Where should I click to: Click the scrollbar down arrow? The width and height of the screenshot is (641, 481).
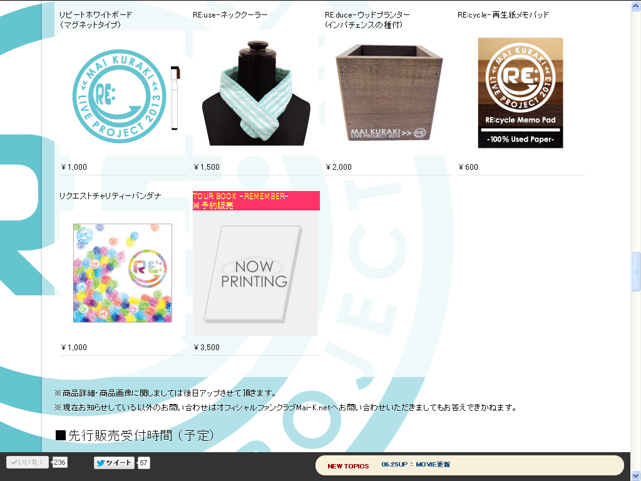(x=636, y=476)
